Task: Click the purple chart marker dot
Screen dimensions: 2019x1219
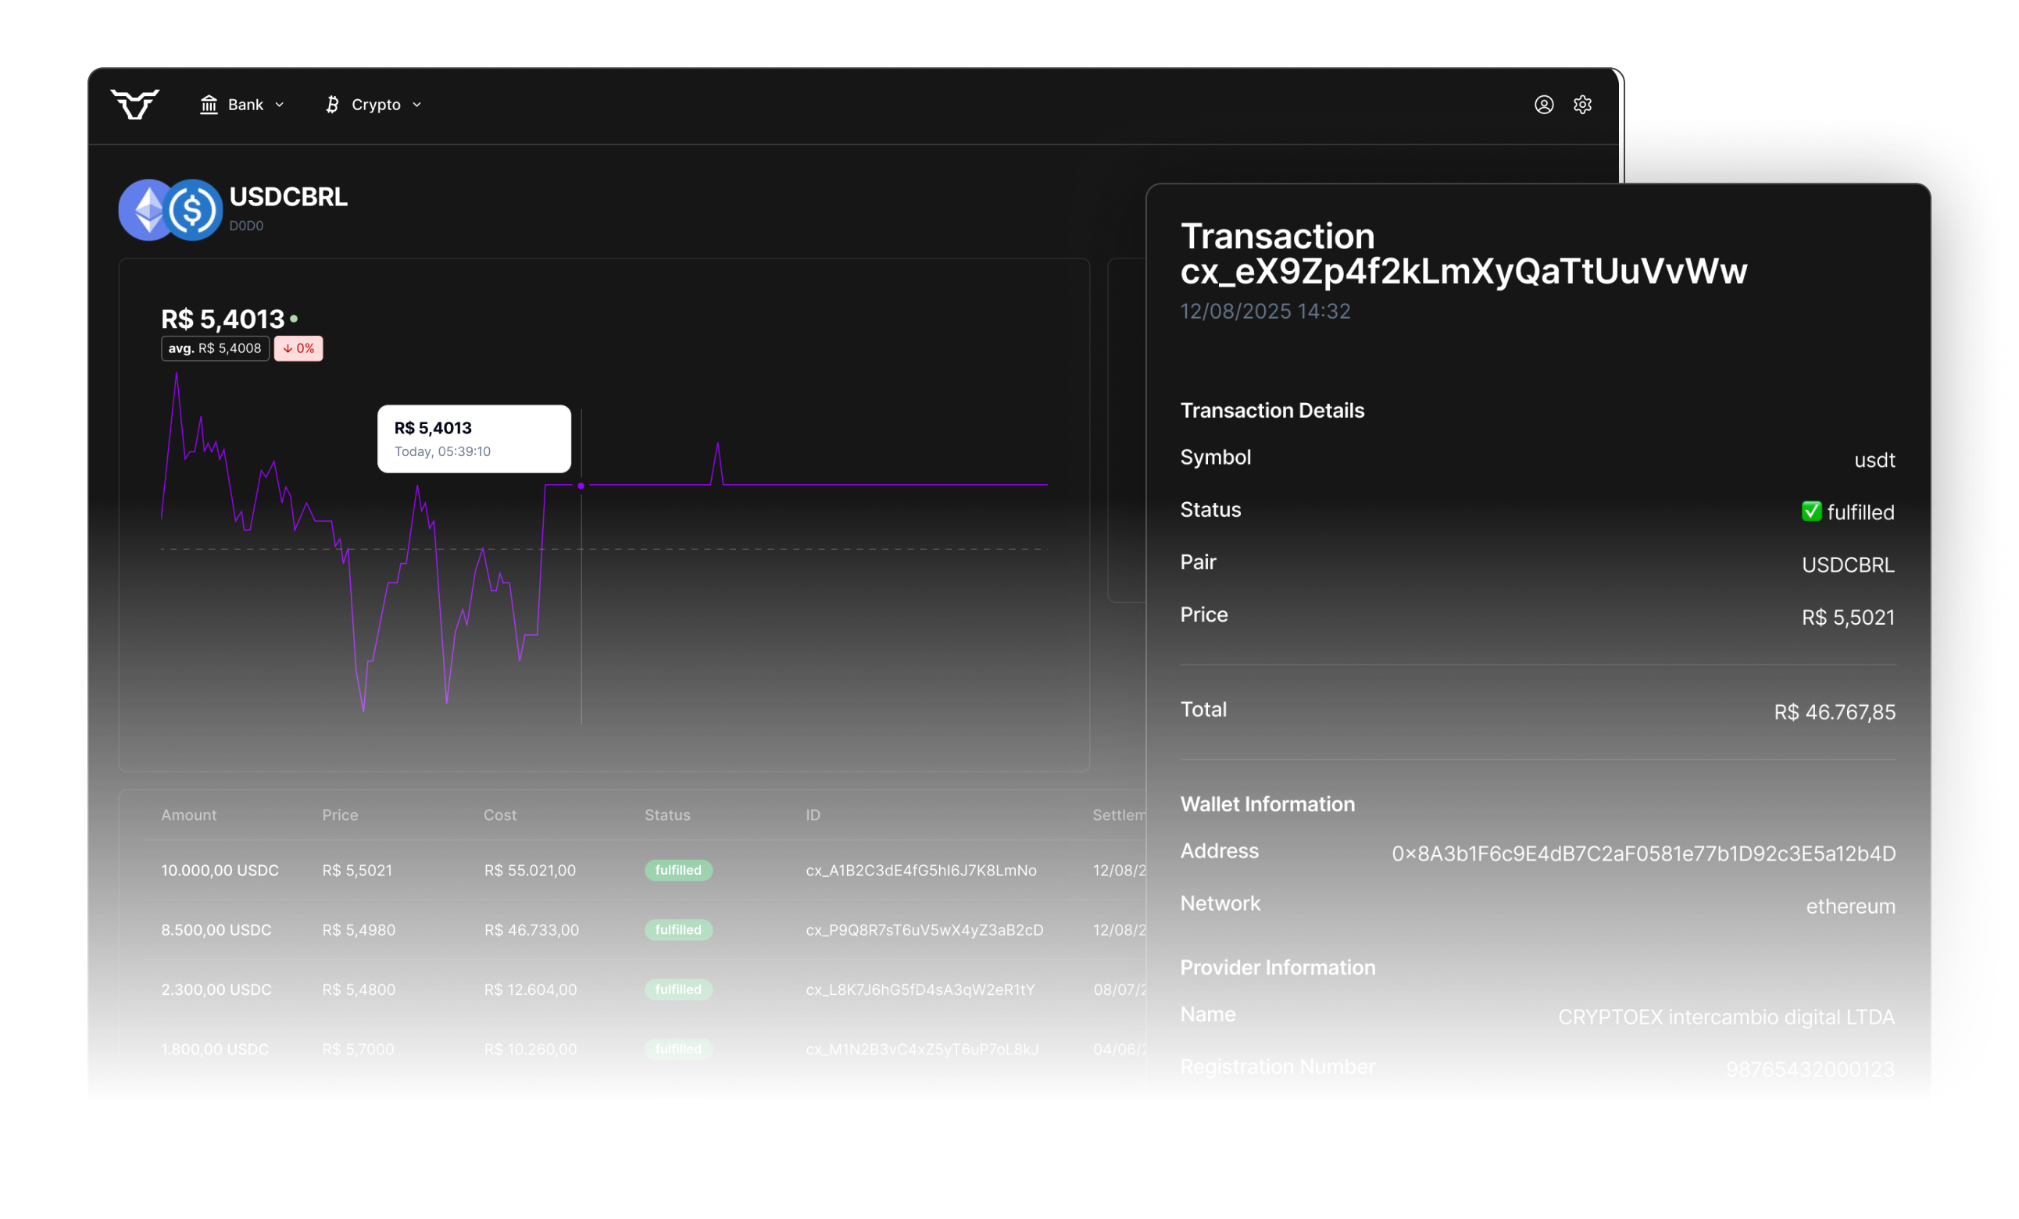Action: [x=581, y=487]
